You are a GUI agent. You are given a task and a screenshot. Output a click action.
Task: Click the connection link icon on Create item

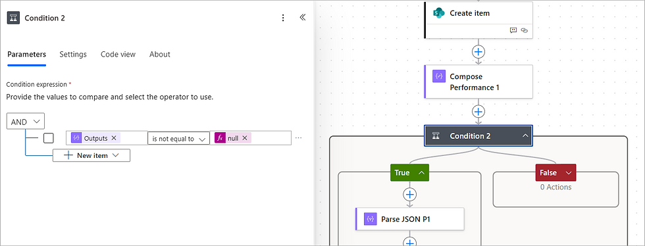524,30
